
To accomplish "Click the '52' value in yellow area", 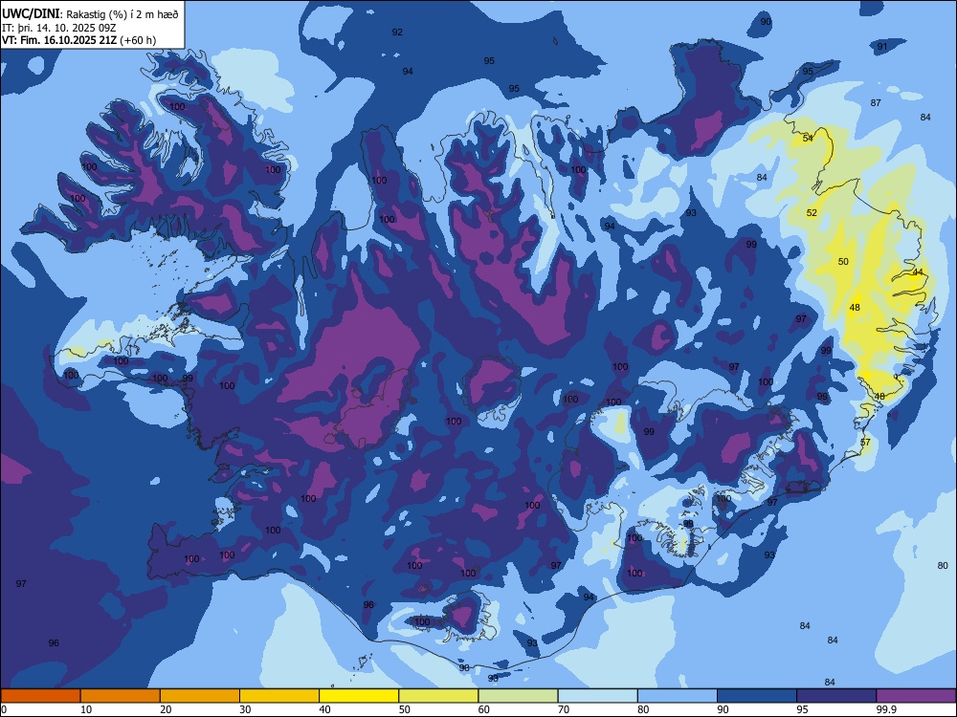I will pyautogui.click(x=812, y=213).
